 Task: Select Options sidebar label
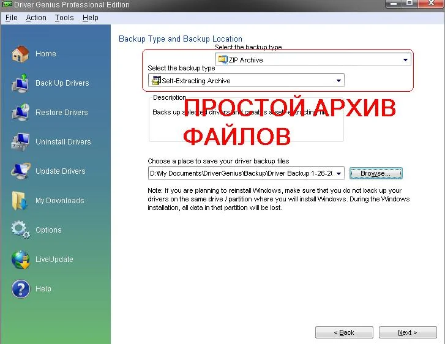pos(48,230)
